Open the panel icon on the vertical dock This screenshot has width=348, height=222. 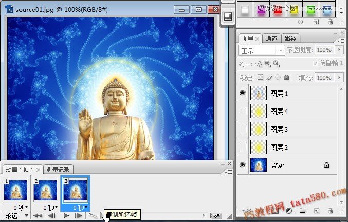[228, 16]
